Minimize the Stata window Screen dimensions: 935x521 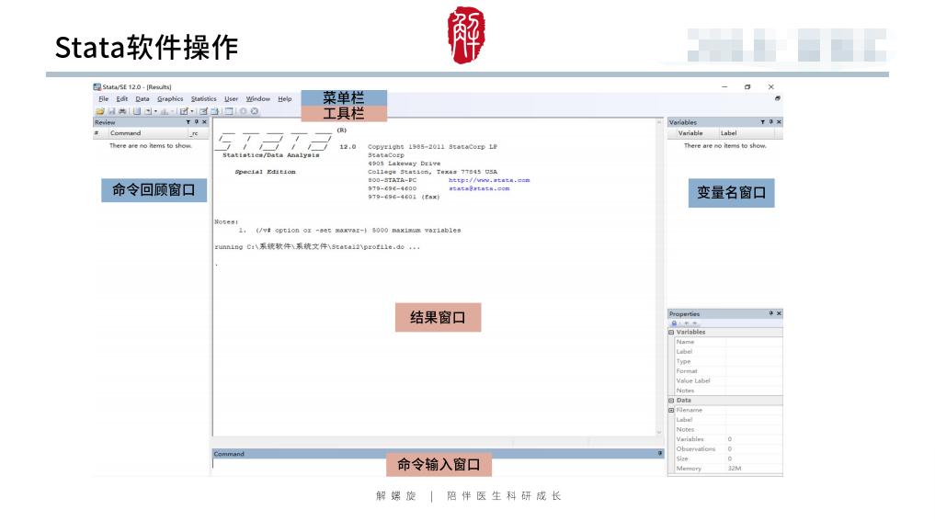coord(724,87)
